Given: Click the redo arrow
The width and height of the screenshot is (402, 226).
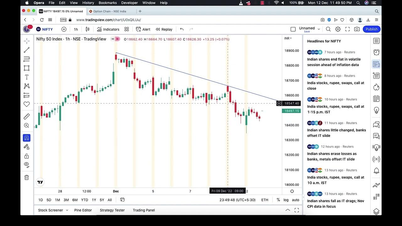Looking at the screenshot, I should click(x=191, y=29).
